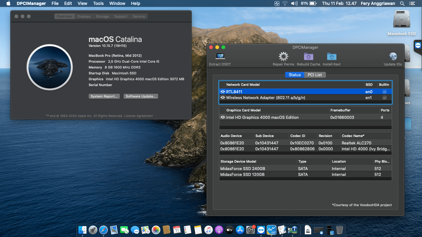Open TeamViewer from the dock
The height and width of the screenshot is (237, 422).
pyautogui.click(x=261, y=230)
